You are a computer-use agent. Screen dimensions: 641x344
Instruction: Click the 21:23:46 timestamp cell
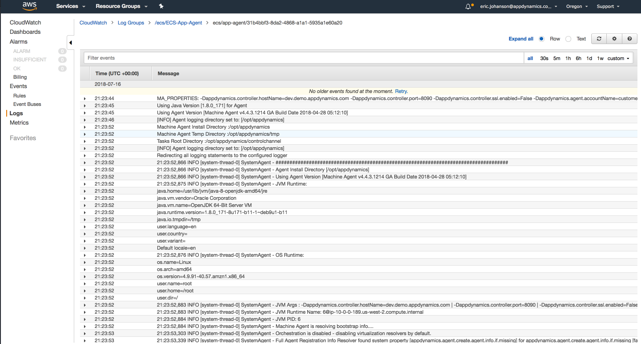104,120
